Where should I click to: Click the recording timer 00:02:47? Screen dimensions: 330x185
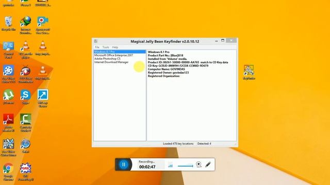pyautogui.click(x=147, y=167)
